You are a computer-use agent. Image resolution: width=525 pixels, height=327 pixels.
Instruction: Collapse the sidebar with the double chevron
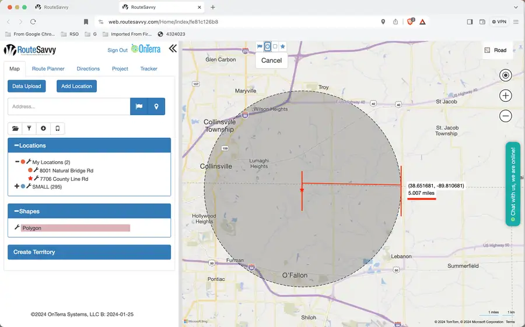(x=173, y=49)
